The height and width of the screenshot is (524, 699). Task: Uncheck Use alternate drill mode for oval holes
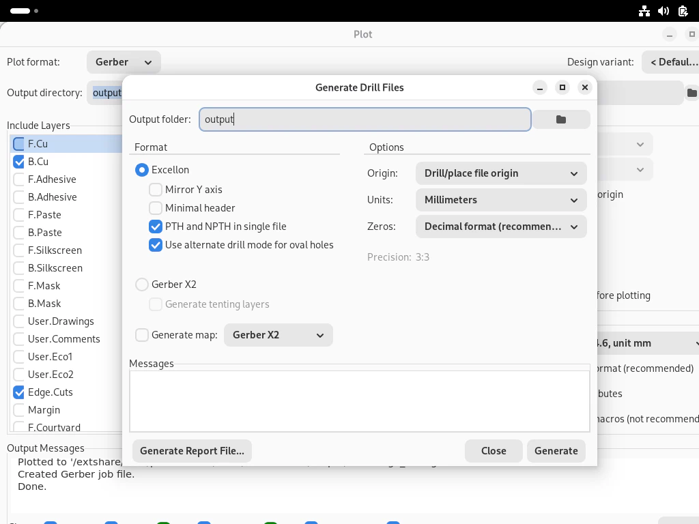point(156,245)
